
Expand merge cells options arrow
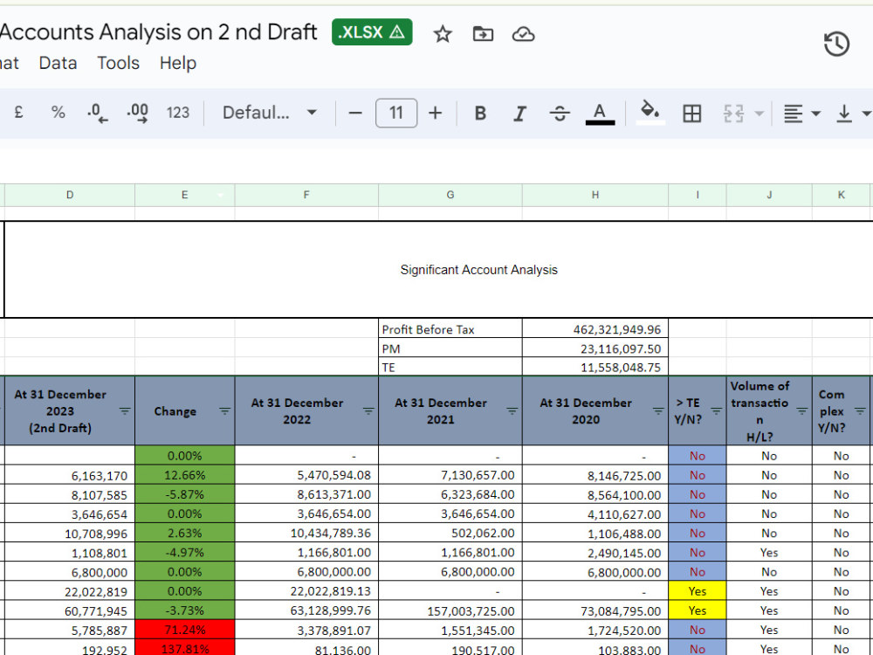[x=759, y=114]
